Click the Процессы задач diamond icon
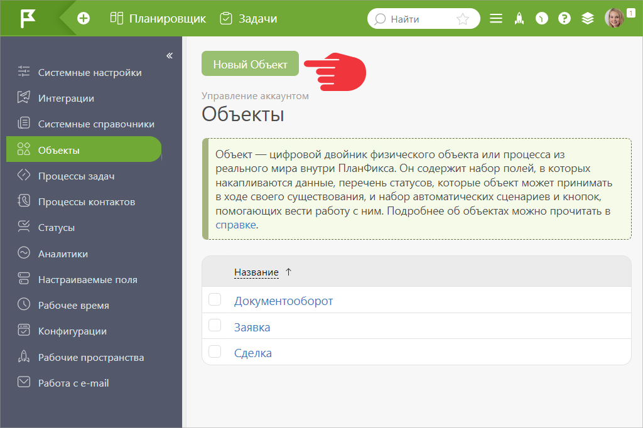Image resolution: width=643 pixels, height=428 pixels. [x=24, y=174]
